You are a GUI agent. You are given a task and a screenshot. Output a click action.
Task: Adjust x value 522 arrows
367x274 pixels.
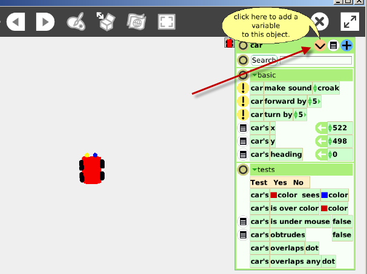pos(330,128)
